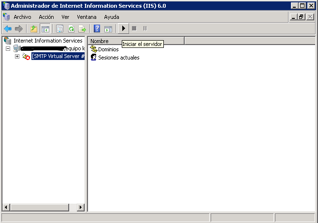The height and width of the screenshot is (223, 318).
Task: Open the Archivo menu
Action: (22, 17)
